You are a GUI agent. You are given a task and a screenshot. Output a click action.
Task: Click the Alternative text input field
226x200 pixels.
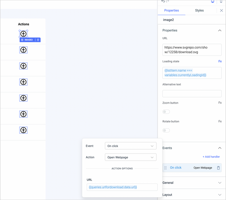pos(192,93)
